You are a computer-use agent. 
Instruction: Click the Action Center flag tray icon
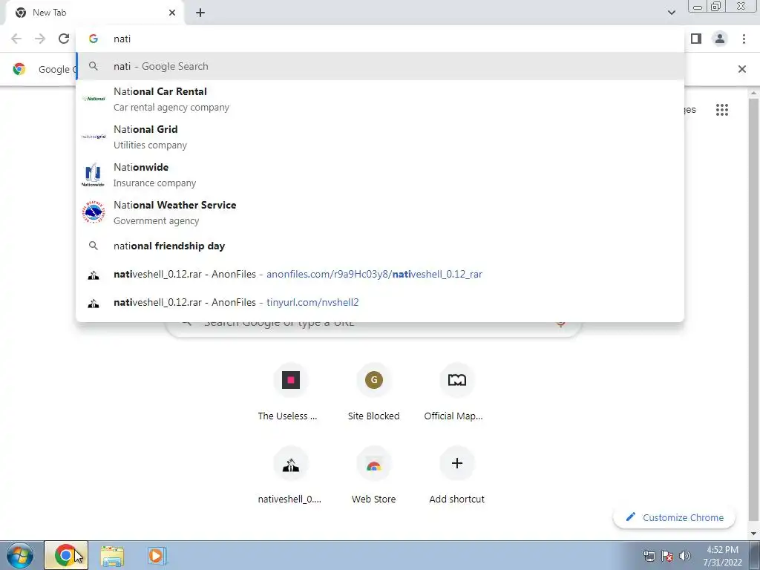click(667, 556)
